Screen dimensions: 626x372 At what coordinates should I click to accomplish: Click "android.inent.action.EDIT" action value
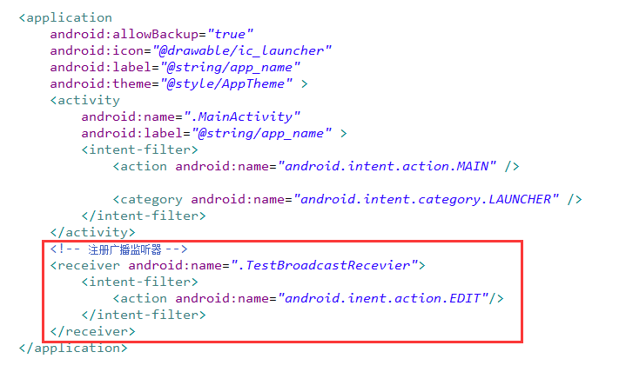383,299
